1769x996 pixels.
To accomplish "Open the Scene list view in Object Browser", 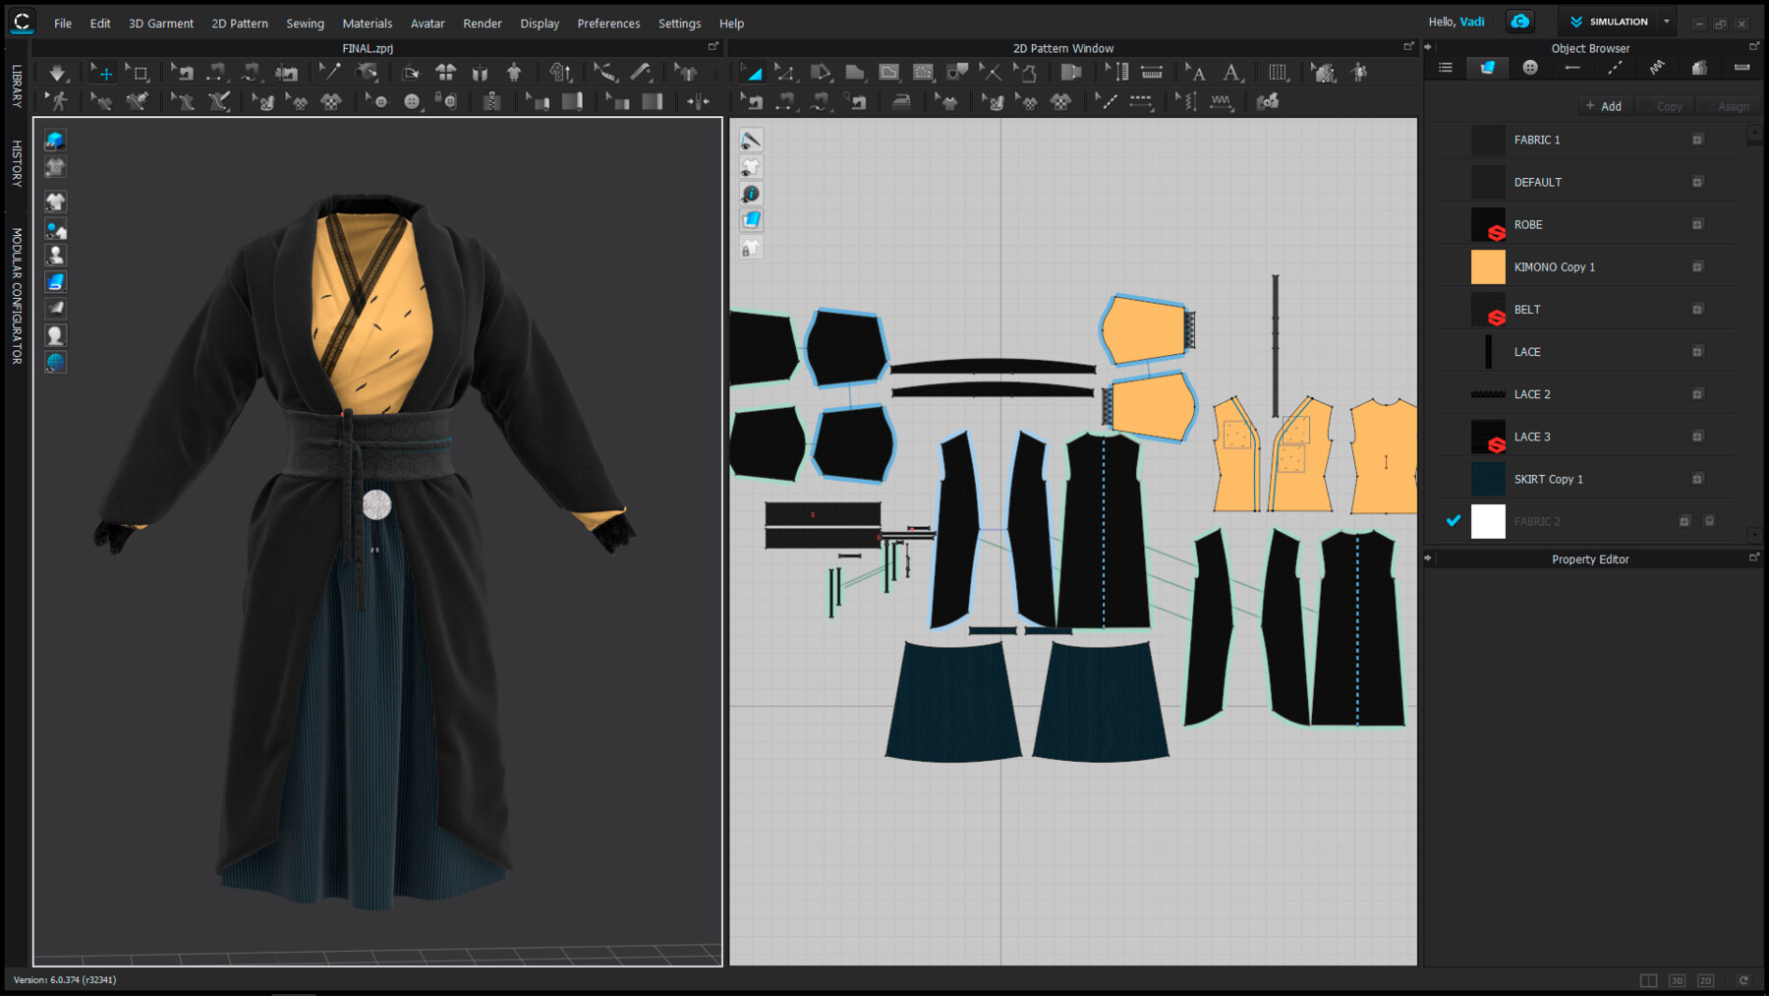I will click(x=1445, y=68).
